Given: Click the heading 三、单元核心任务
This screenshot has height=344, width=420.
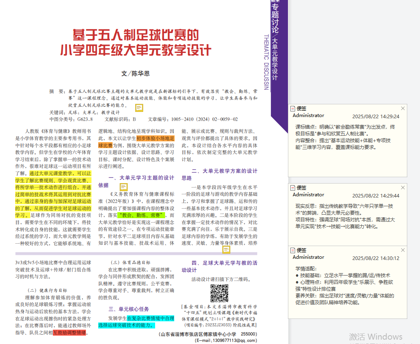Looking at the screenshot, I should [128, 309].
